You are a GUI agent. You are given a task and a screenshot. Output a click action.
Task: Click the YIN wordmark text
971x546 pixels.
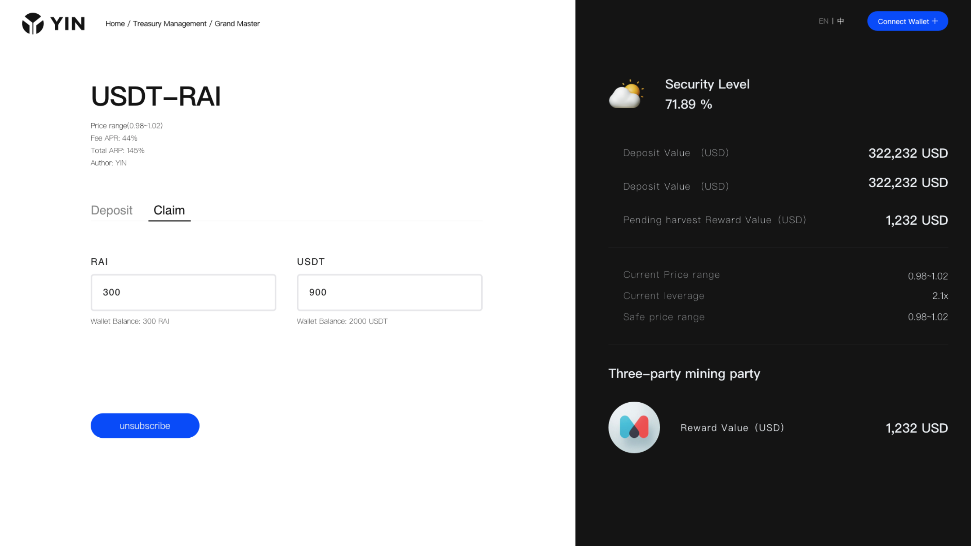[68, 23]
